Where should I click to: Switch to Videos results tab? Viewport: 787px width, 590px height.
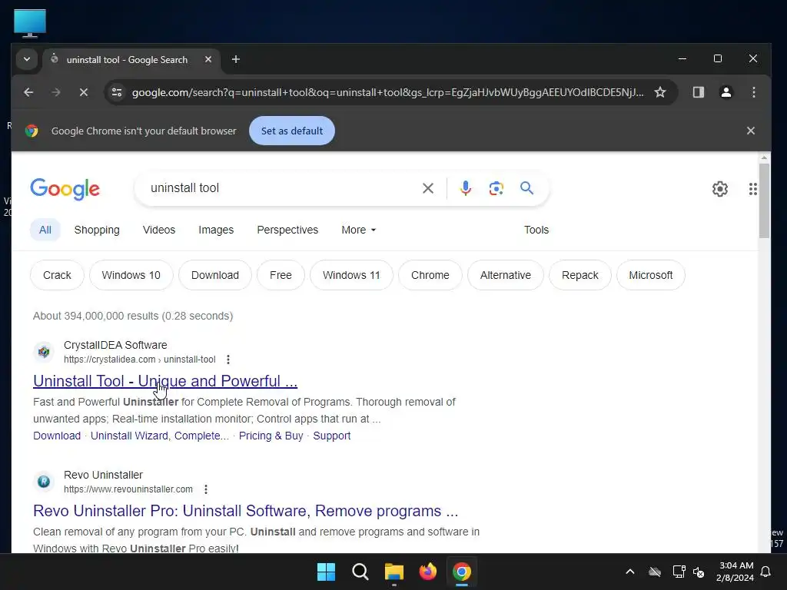[158, 230]
